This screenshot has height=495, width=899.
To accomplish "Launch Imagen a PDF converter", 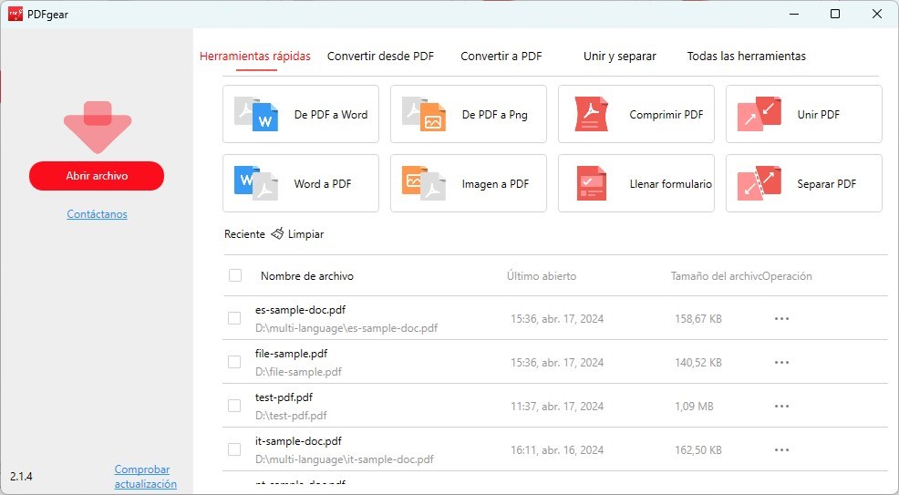I will (x=469, y=183).
